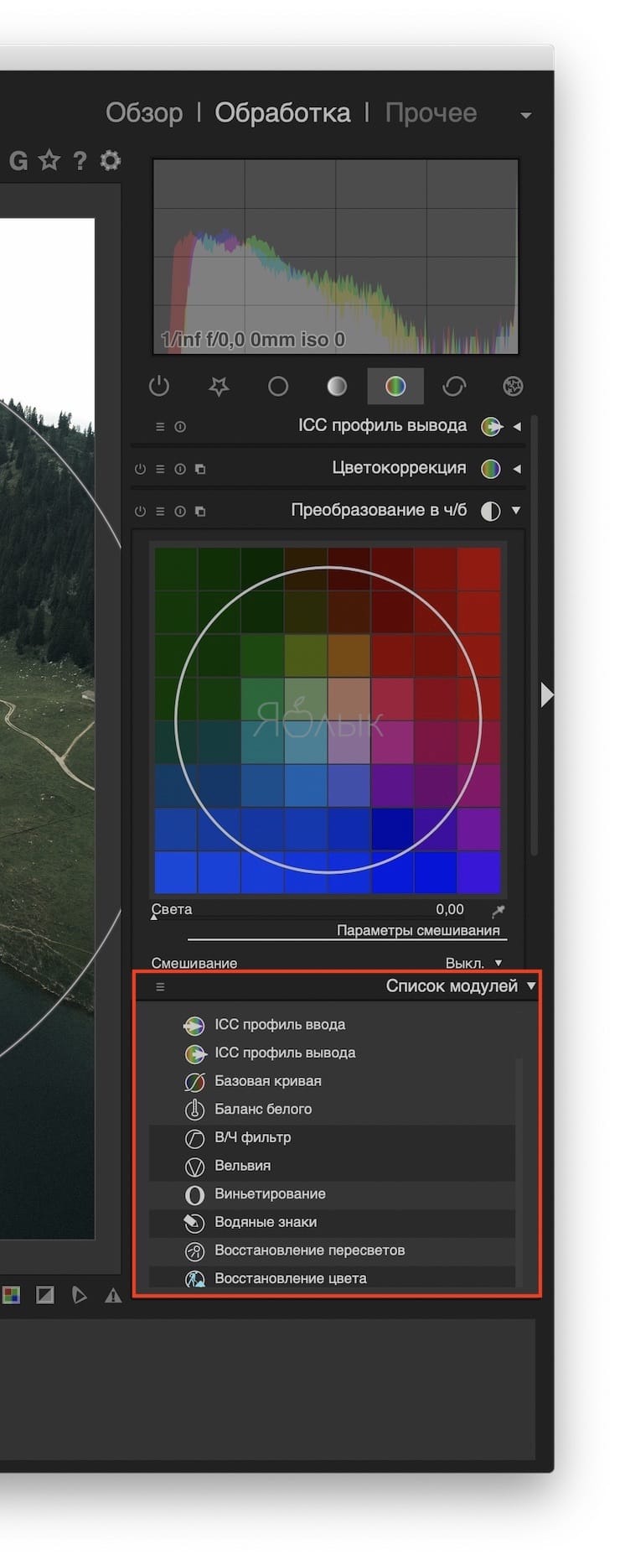Click the histogram display
Image resolution: width=620 pixels, height=1560 pixels.
click(336, 257)
